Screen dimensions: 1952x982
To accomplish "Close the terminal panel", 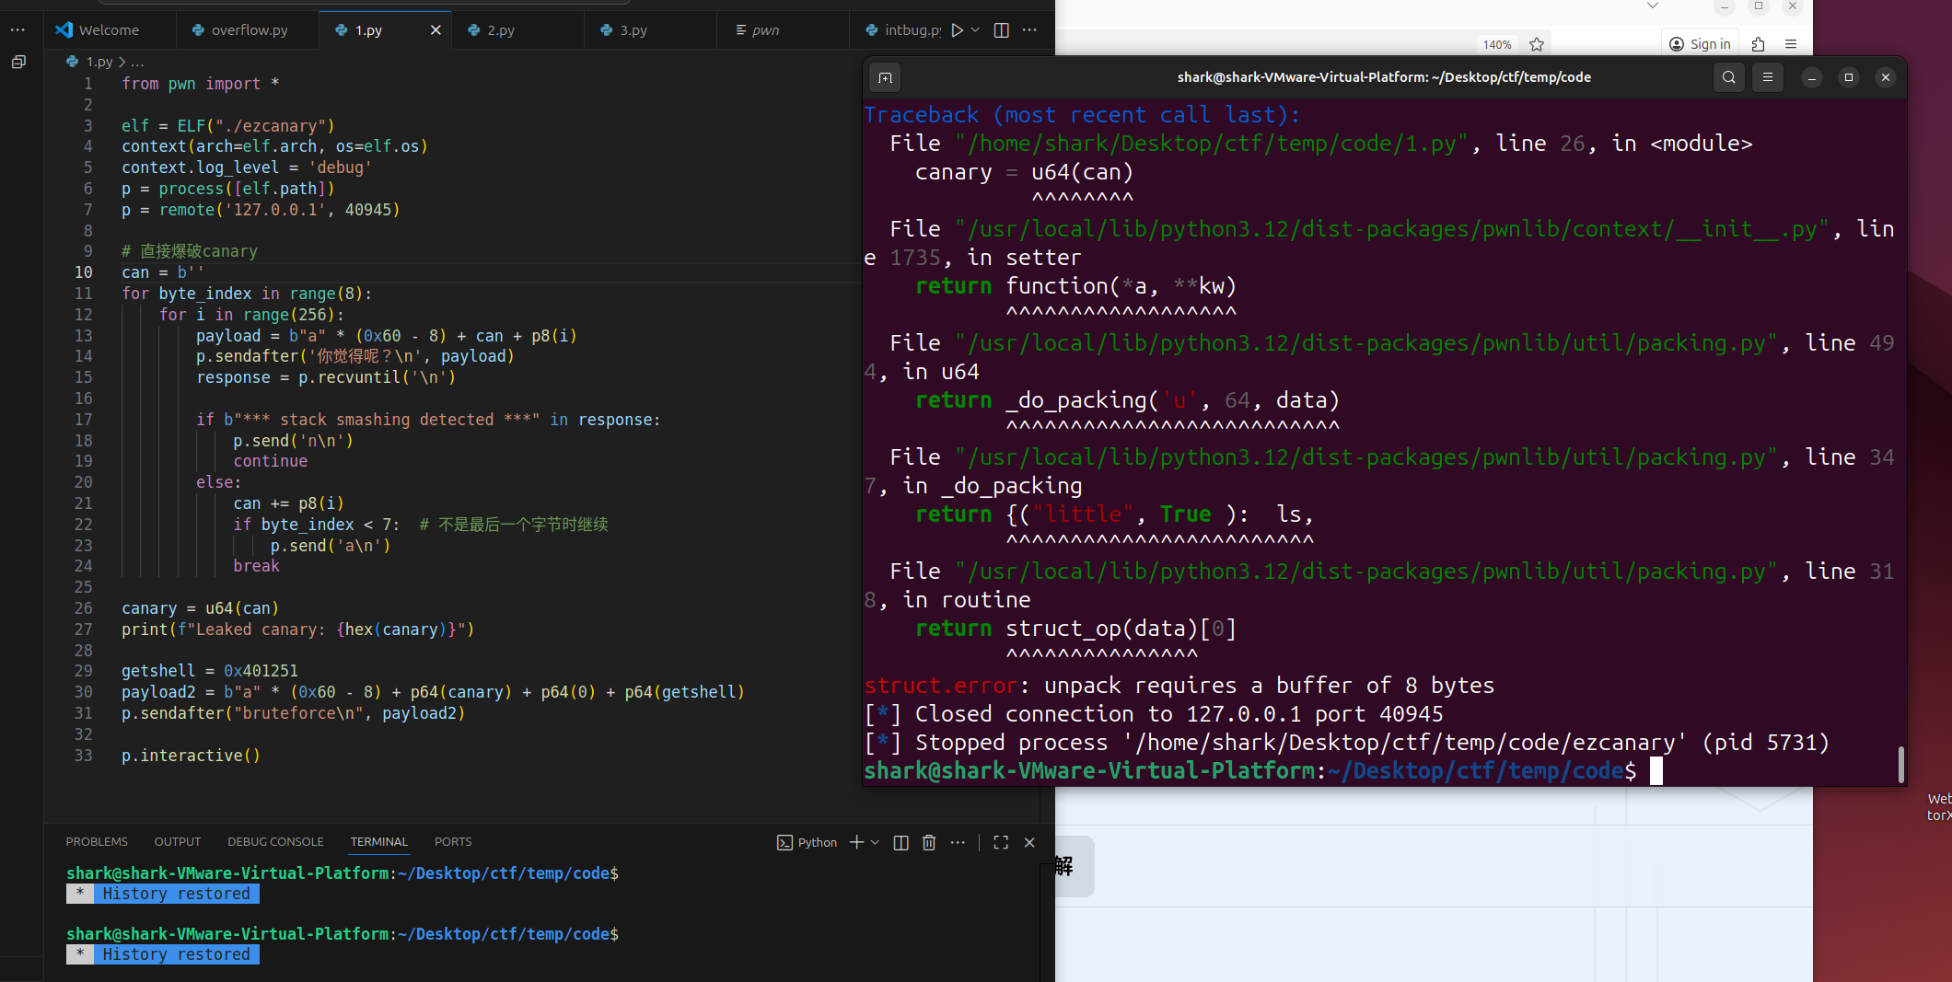I will point(1029,842).
